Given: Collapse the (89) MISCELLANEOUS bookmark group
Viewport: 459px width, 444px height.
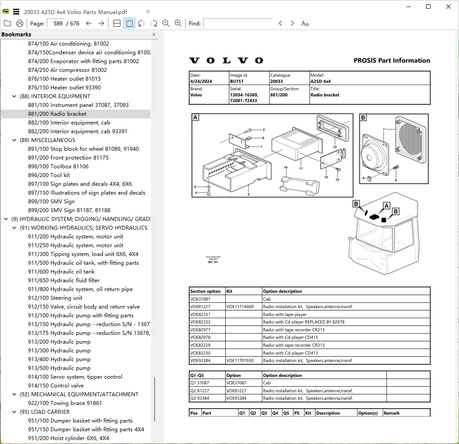Looking at the screenshot, I should point(14,140).
